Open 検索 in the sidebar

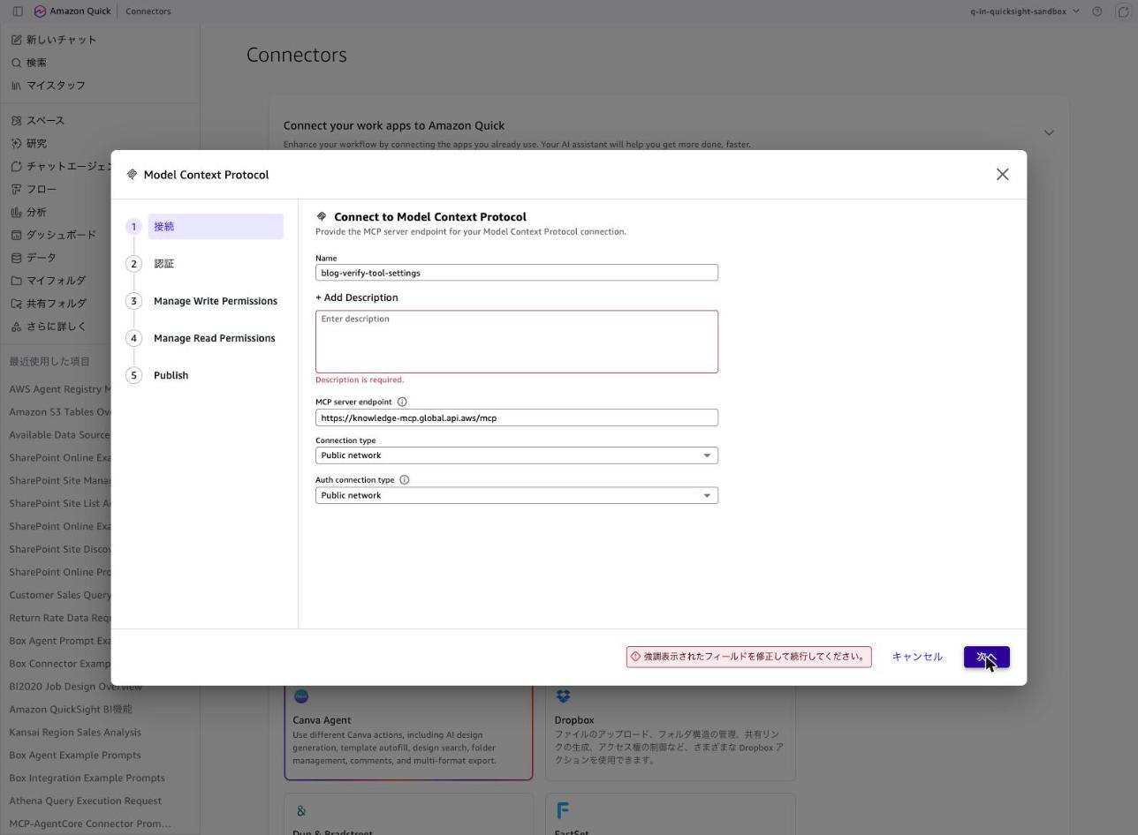pos(30,63)
